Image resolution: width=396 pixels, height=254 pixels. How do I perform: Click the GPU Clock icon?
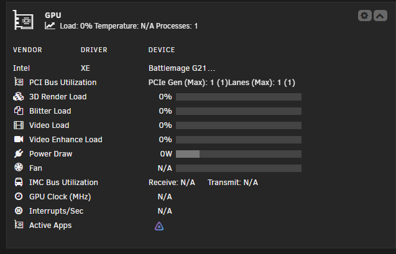pyautogui.click(x=19, y=196)
